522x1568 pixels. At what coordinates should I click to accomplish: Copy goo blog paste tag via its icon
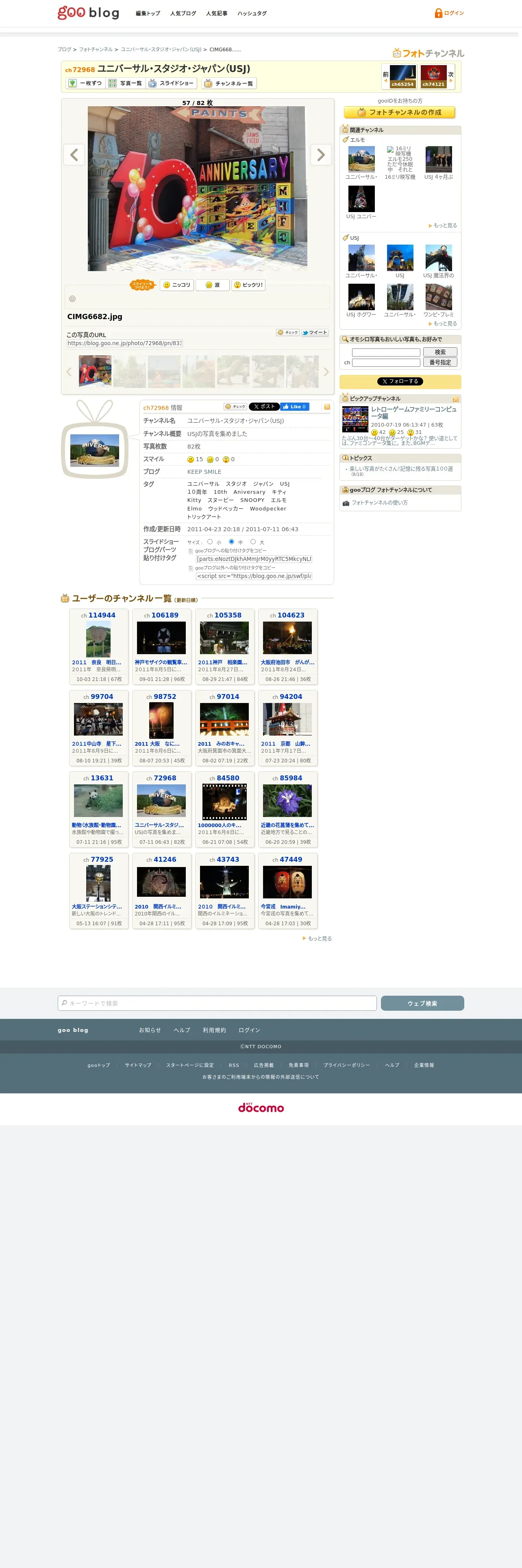tap(191, 551)
